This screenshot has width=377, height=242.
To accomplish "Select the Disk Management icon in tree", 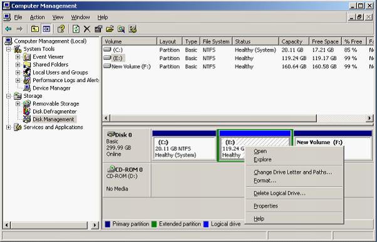I will point(27,119).
